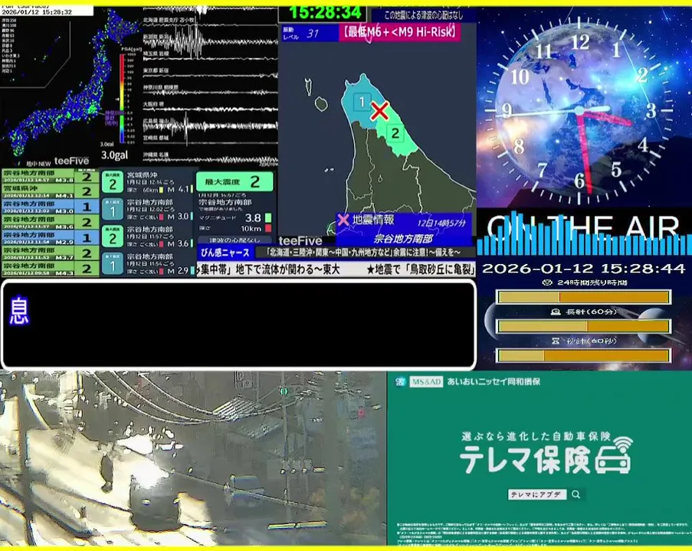This screenshot has height=551, width=692.
Task: Click the 新潟県 新潟 seismograph trace
Action: coord(211,41)
